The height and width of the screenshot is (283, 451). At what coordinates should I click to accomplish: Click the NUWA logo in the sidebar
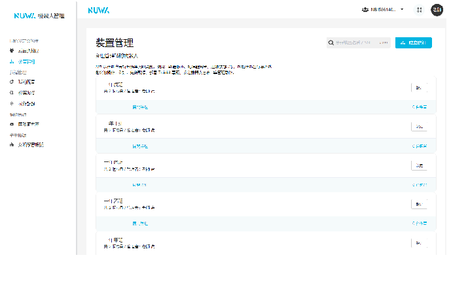pyautogui.click(x=25, y=15)
